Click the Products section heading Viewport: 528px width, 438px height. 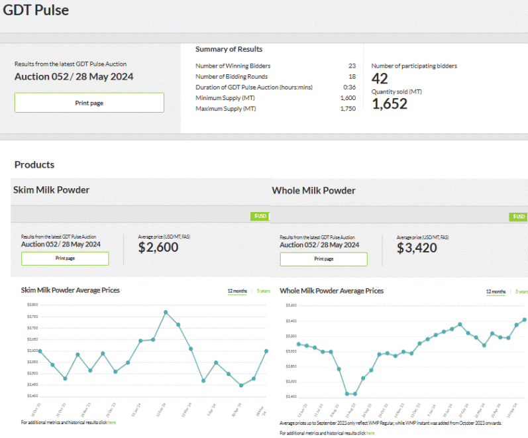(34, 165)
